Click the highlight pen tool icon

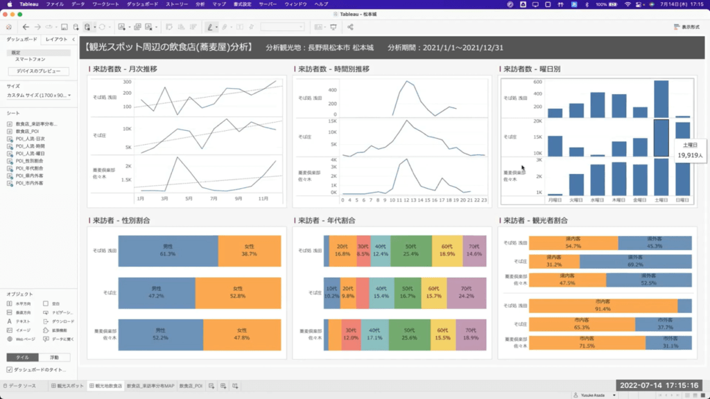(210, 27)
